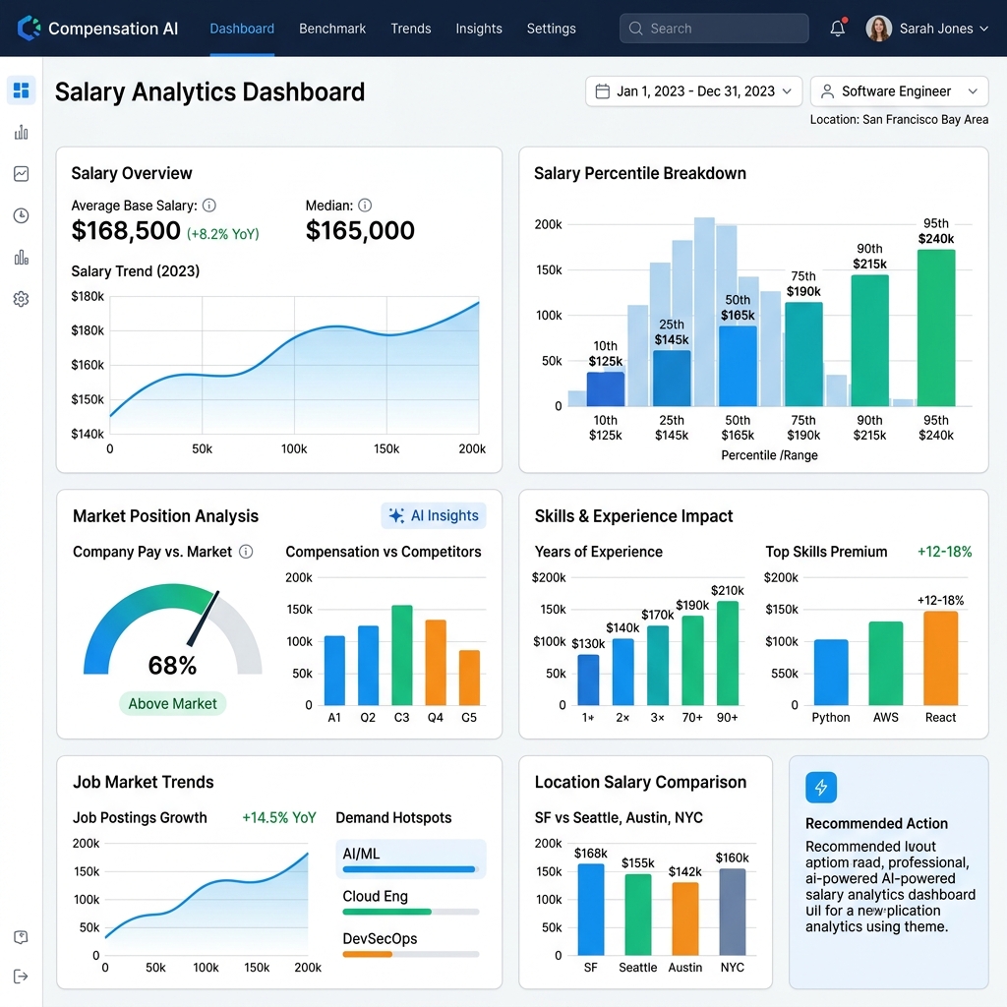
Task: Open the dashboard grid icon in sidebar
Action: 22,89
